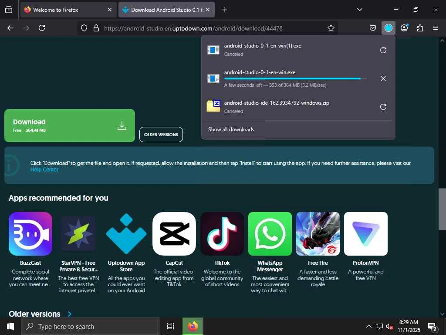Open the Uptodown App Store icon
The width and height of the screenshot is (446, 335).
tap(126, 234)
